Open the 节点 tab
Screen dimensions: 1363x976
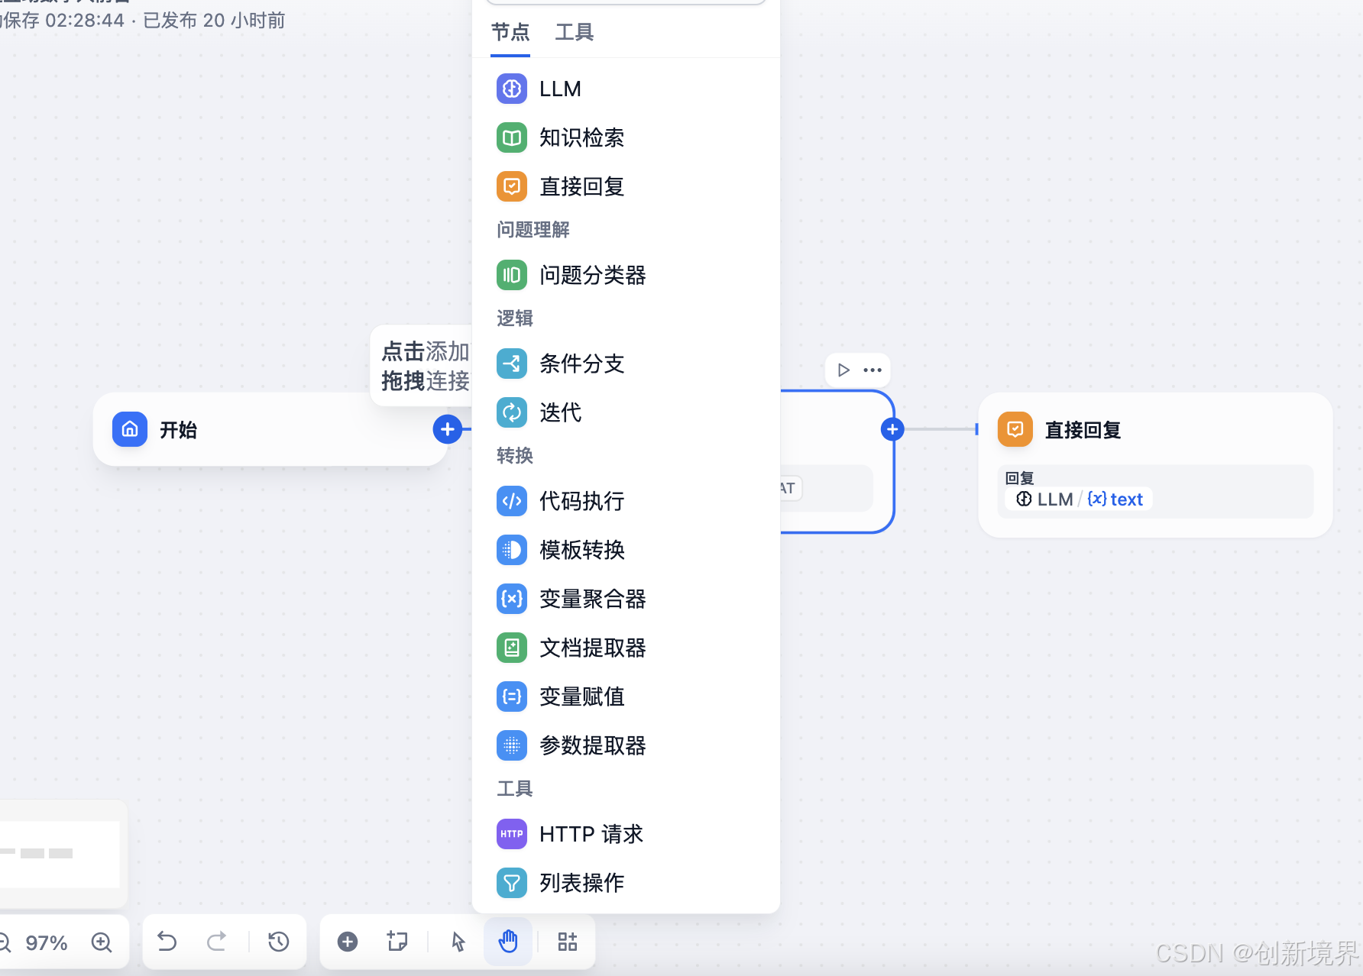[510, 32]
